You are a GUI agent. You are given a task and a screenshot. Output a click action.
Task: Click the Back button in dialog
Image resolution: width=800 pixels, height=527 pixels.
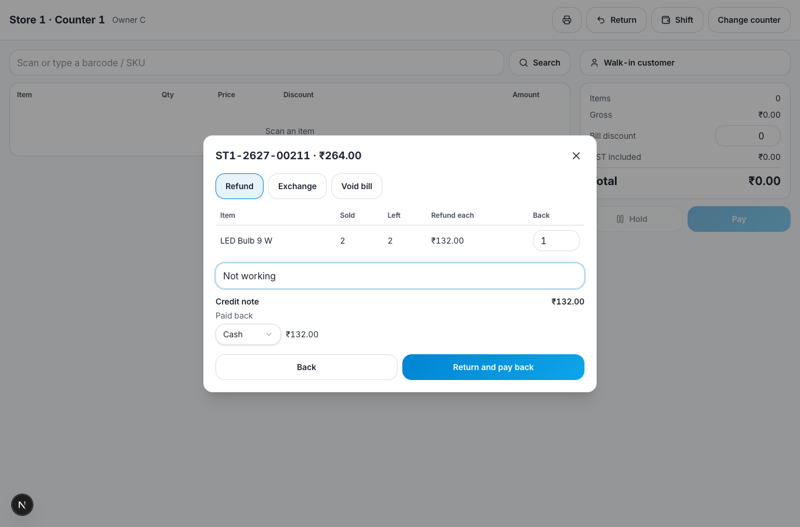tap(306, 367)
